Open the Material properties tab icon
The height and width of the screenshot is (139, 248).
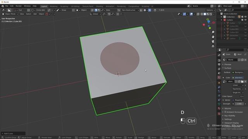tap(219, 108)
